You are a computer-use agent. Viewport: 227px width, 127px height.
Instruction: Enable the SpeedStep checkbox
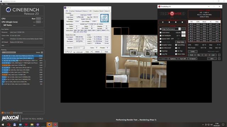176,45
